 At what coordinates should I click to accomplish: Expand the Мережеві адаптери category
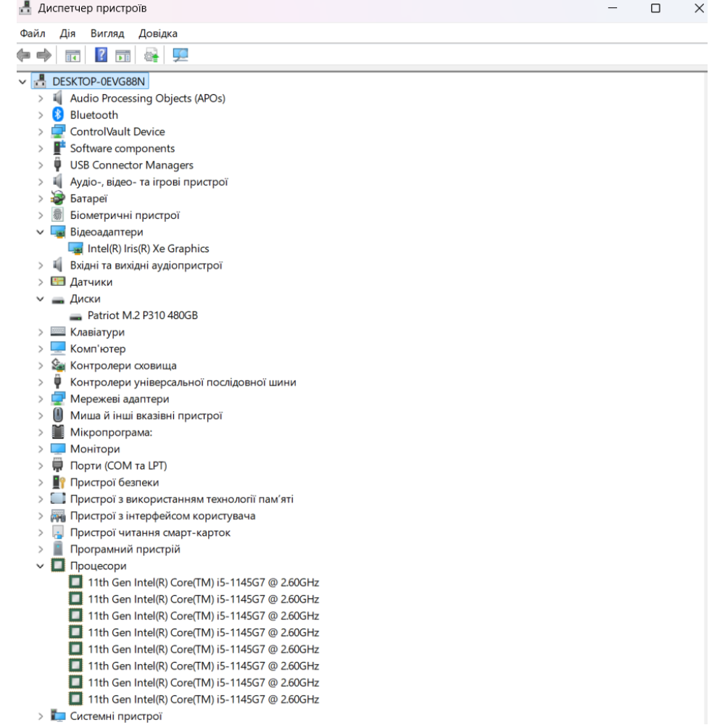point(41,399)
